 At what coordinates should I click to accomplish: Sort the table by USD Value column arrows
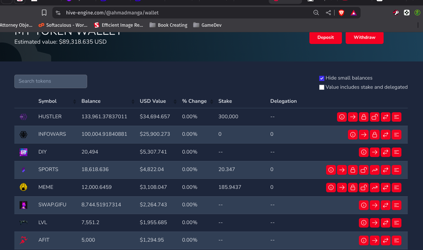click(x=175, y=102)
